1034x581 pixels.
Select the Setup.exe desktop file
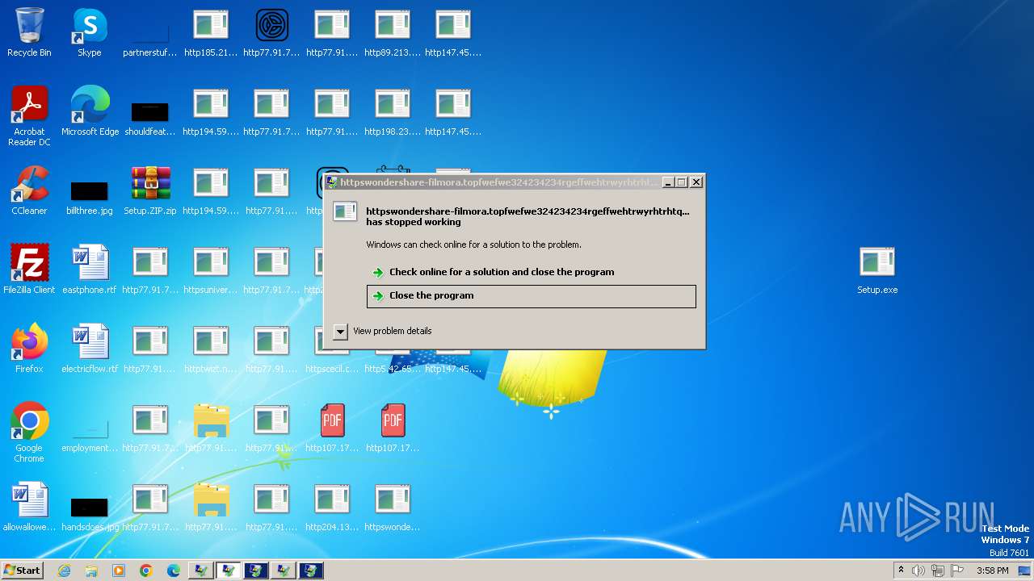click(877, 270)
